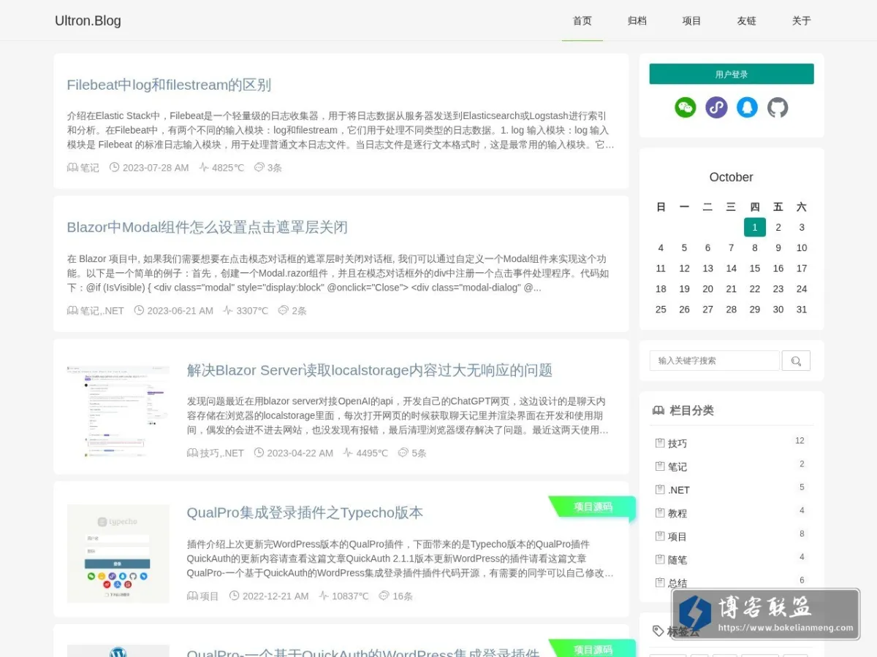This screenshot has width=877, height=657.
Task: Click the QQ penguin login icon
Action: 747,107
